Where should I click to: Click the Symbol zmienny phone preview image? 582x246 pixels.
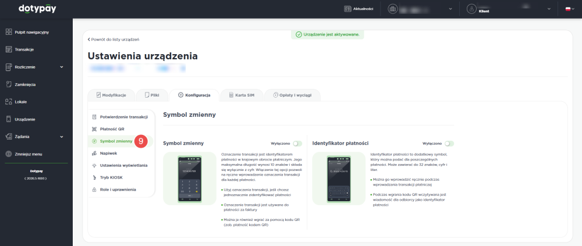tap(190, 179)
